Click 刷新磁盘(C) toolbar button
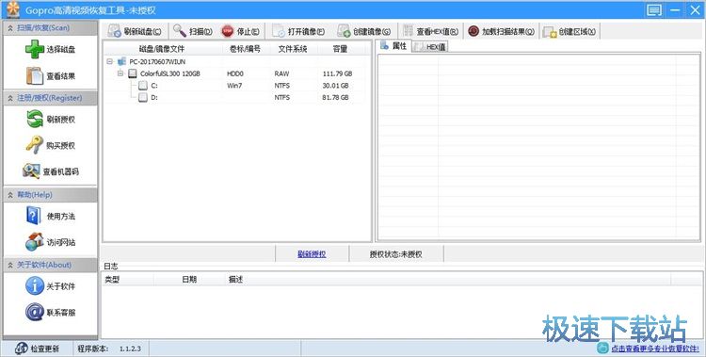Image resolution: width=706 pixels, height=357 pixels. 135,31
